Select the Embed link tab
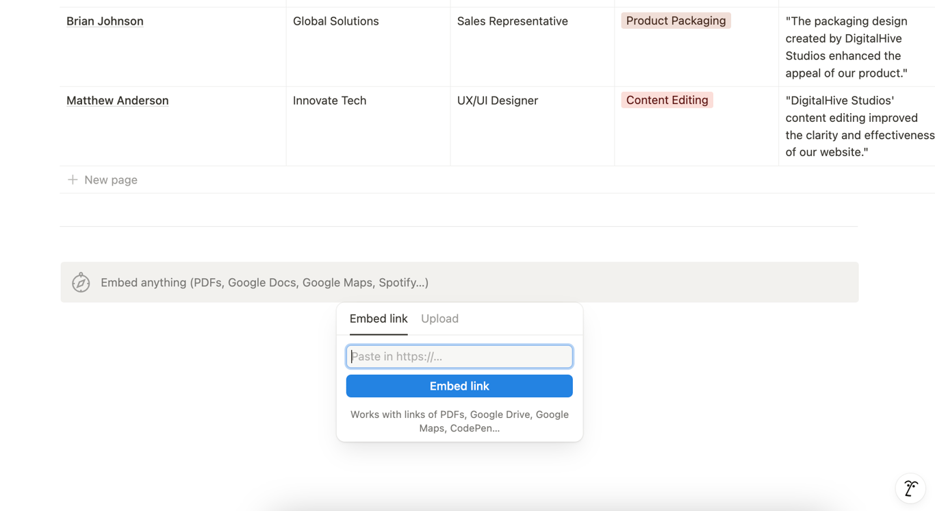Image resolution: width=935 pixels, height=511 pixels. click(379, 319)
